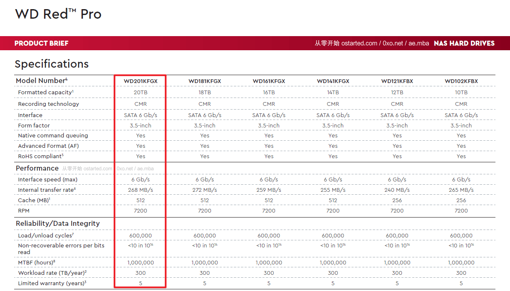The height and width of the screenshot is (291, 510).
Task: Click the 272 MB/s transfer rate
Action: tap(205, 190)
